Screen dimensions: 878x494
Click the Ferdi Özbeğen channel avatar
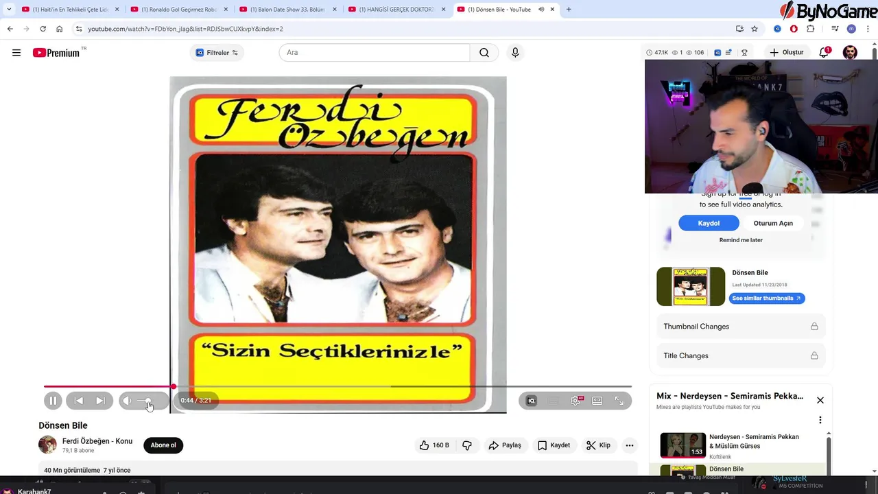47,445
